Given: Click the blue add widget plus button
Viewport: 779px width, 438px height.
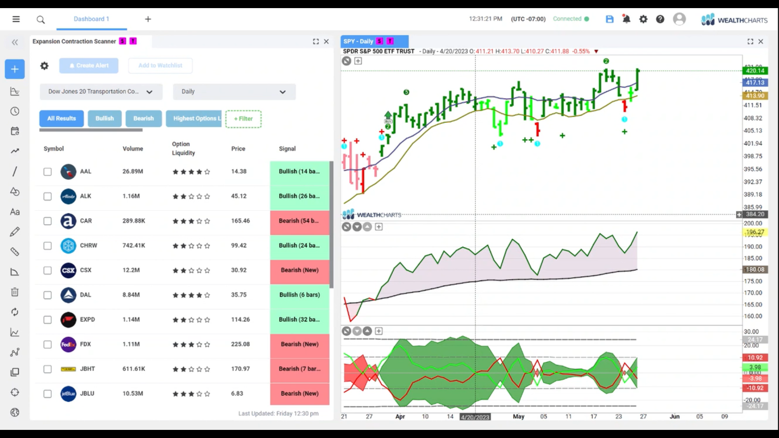Looking at the screenshot, I should 15,69.
